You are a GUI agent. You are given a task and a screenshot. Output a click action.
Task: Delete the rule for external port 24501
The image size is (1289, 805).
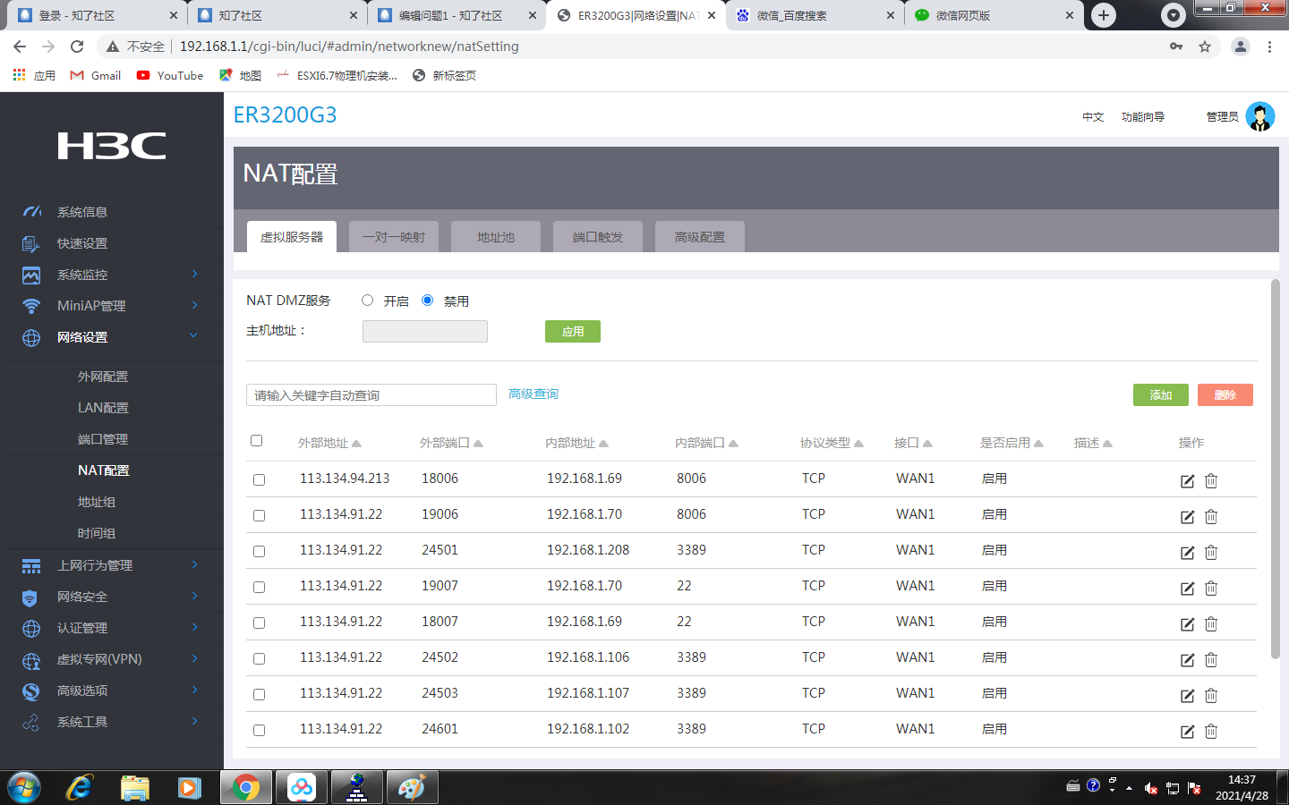(x=1211, y=553)
